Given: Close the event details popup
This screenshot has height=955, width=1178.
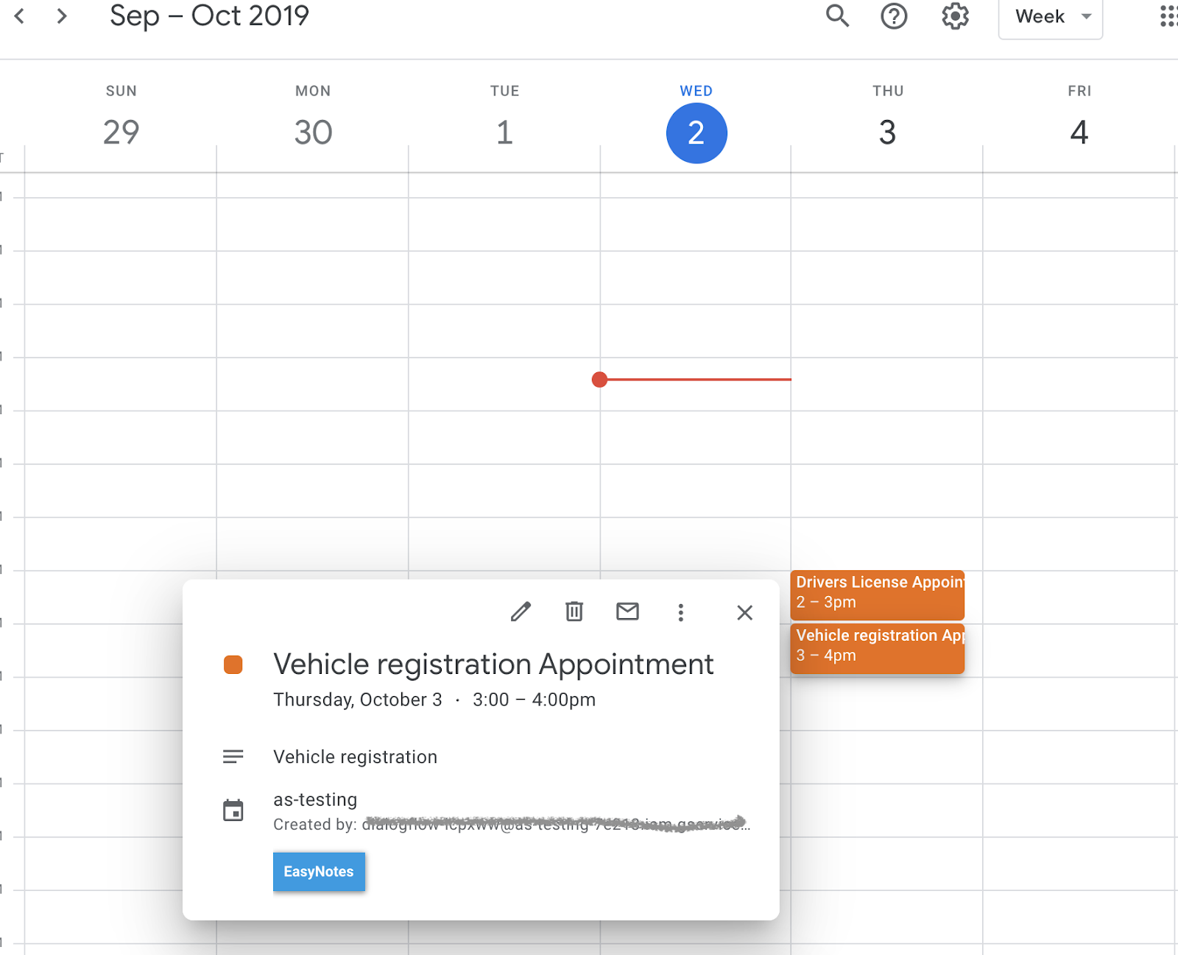Looking at the screenshot, I should click(744, 612).
